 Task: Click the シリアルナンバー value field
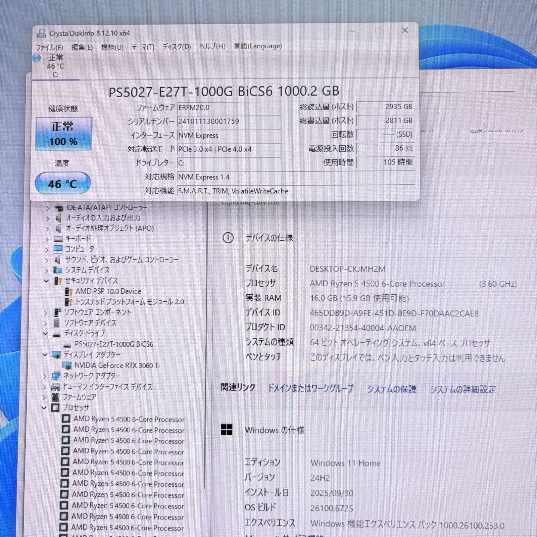(229, 121)
